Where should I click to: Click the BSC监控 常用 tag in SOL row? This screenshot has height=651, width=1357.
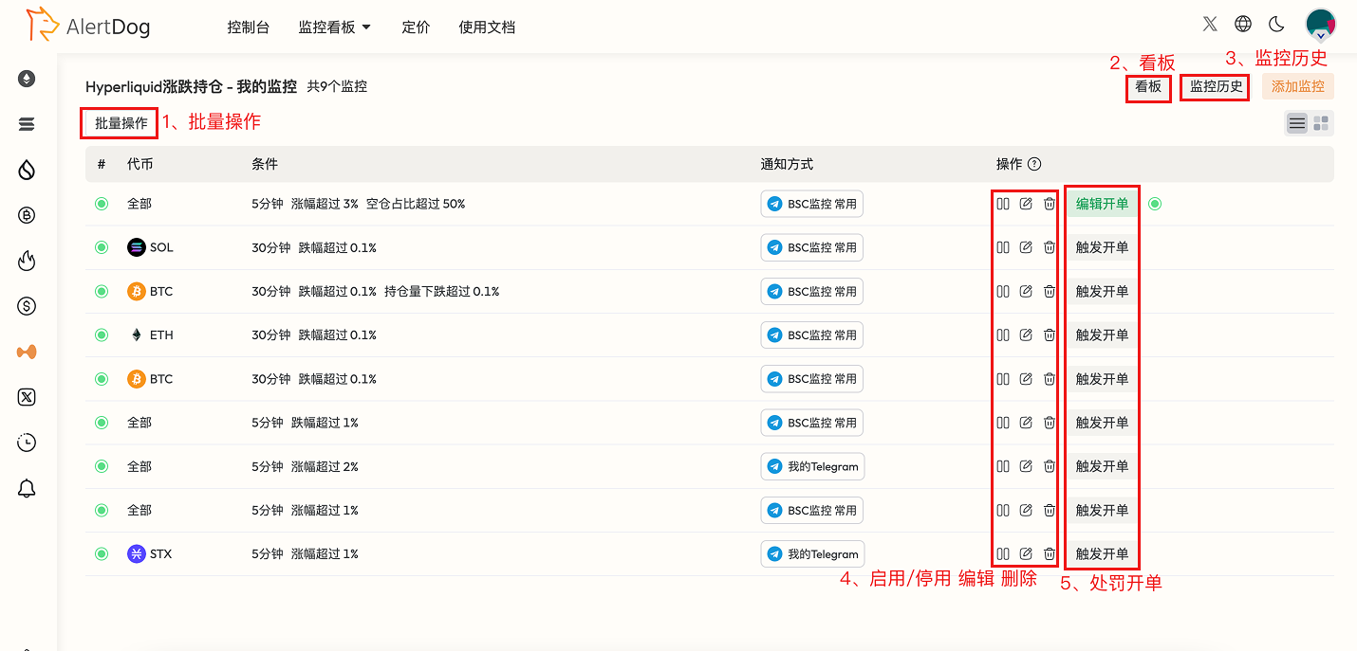[811, 247]
